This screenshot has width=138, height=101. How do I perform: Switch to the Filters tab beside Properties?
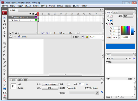pyautogui.click(x=20, y=80)
